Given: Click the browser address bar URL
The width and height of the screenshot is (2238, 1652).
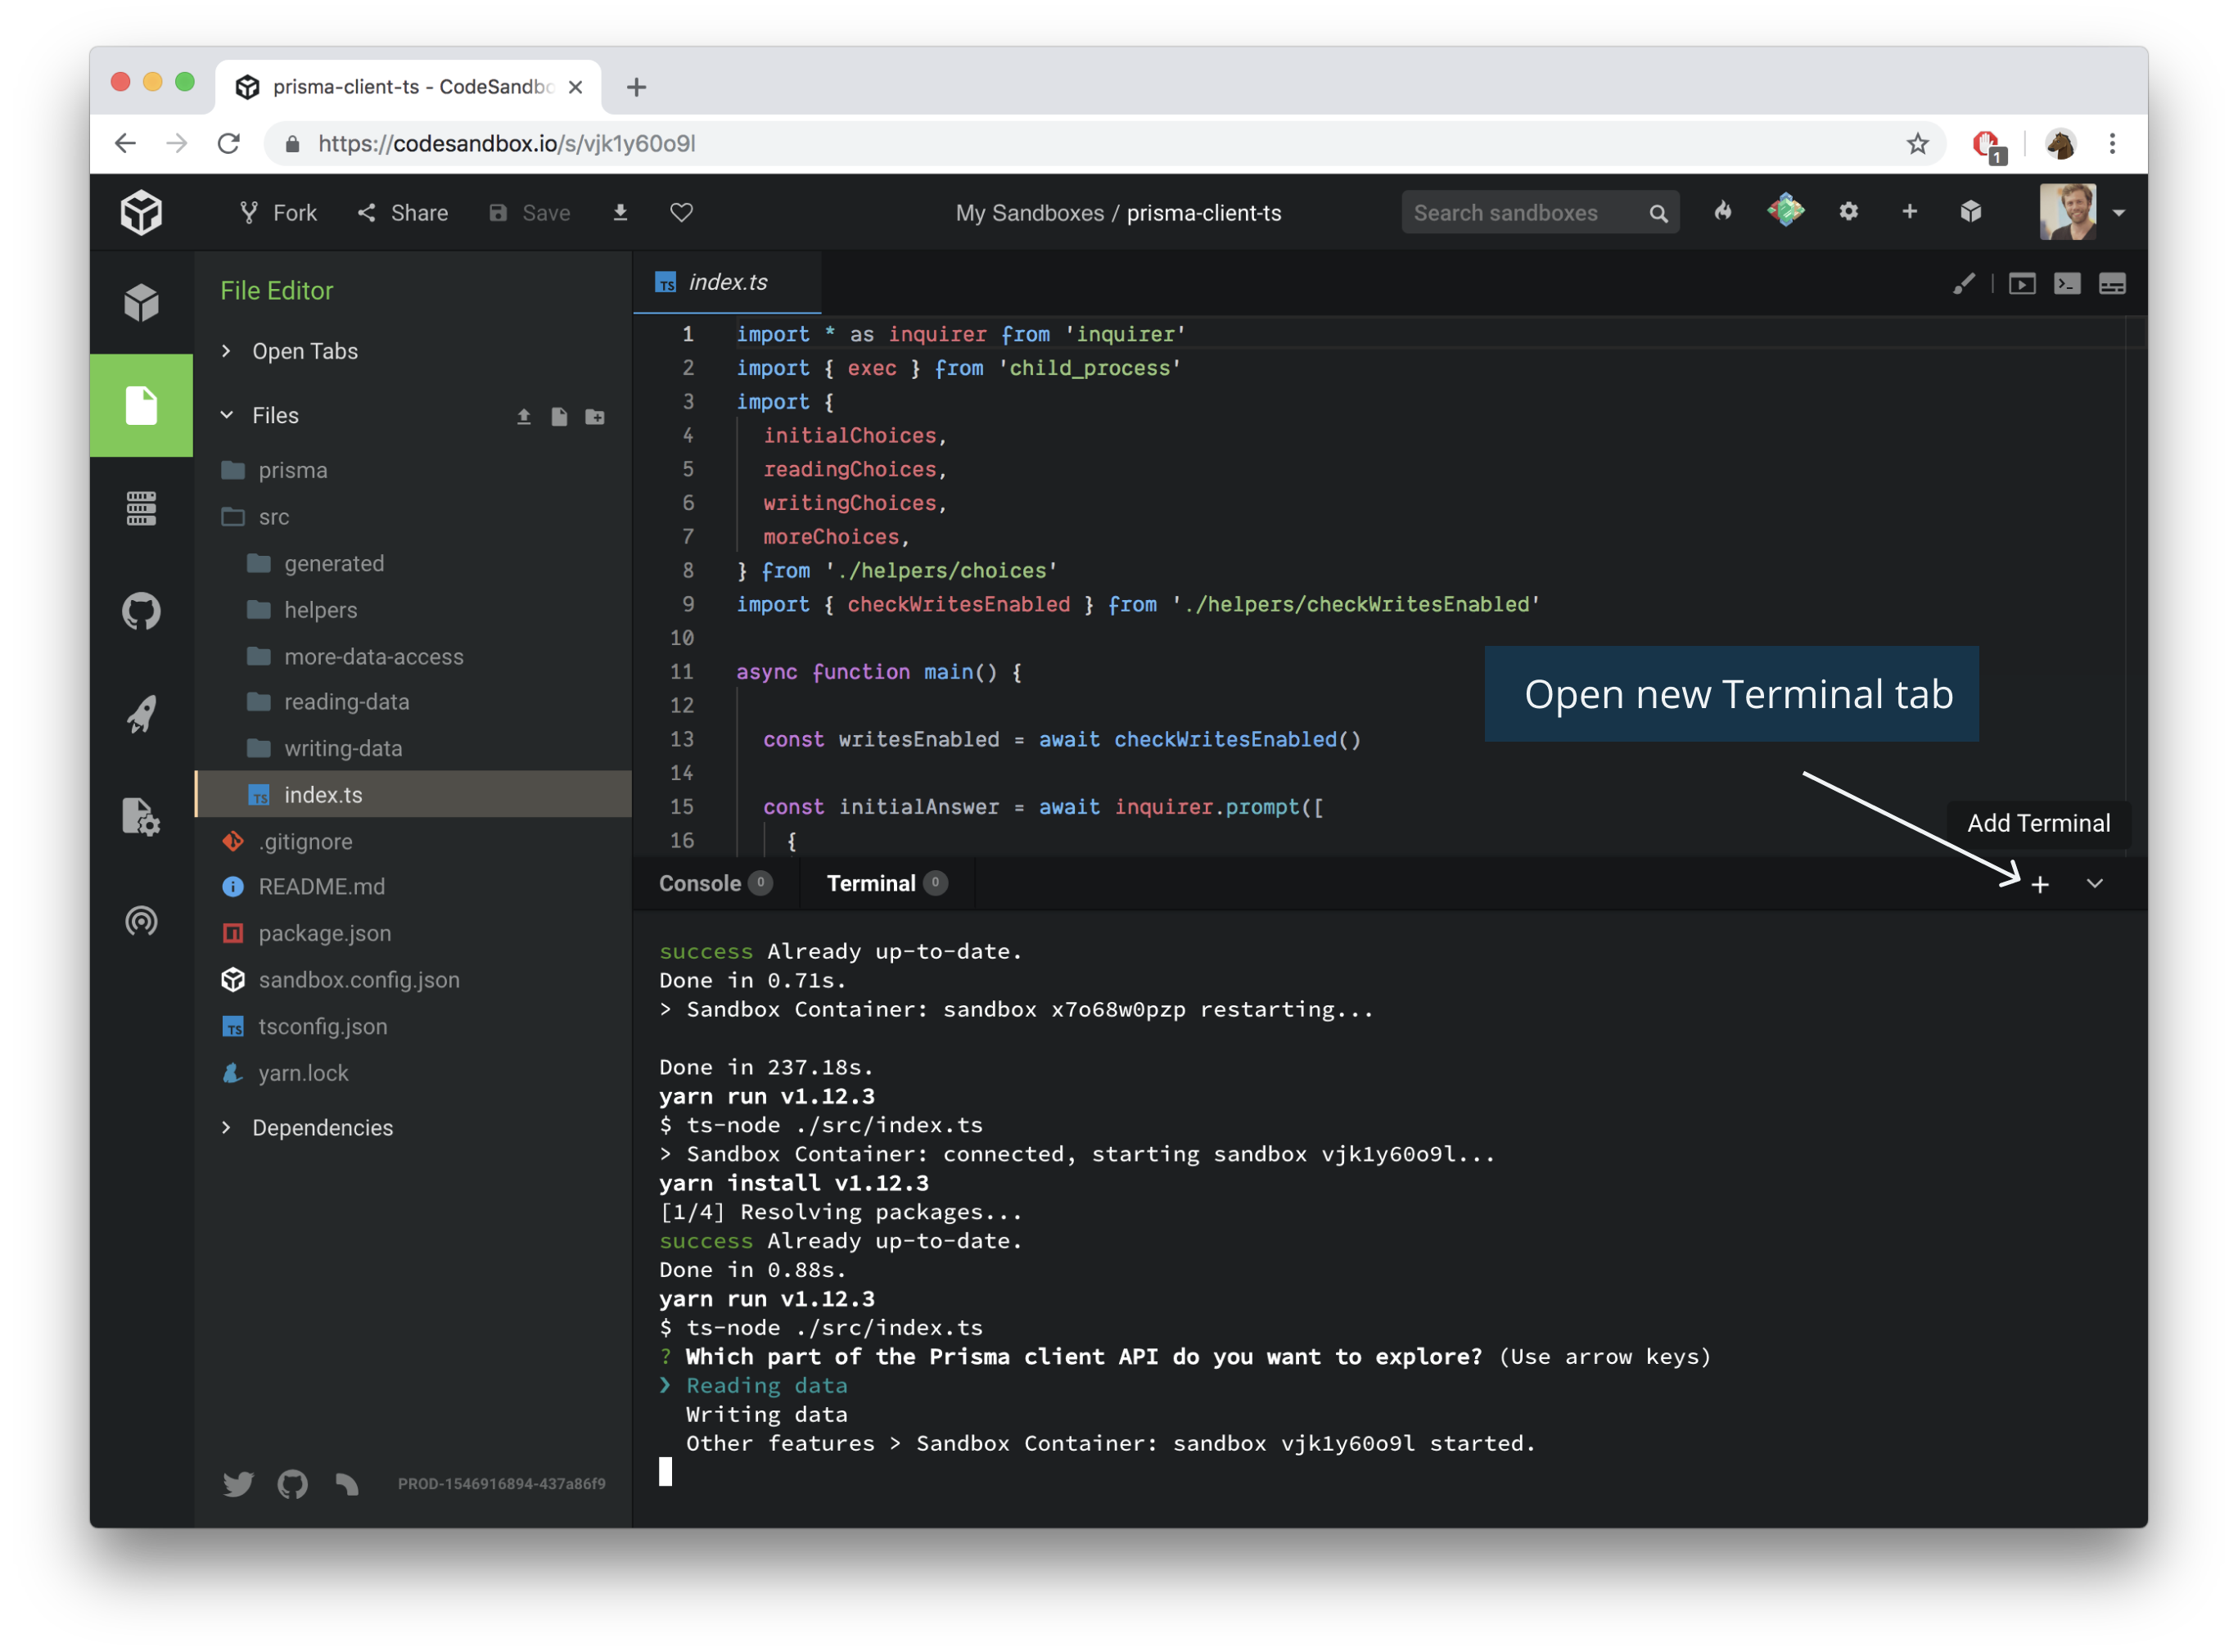Looking at the screenshot, I should (506, 144).
